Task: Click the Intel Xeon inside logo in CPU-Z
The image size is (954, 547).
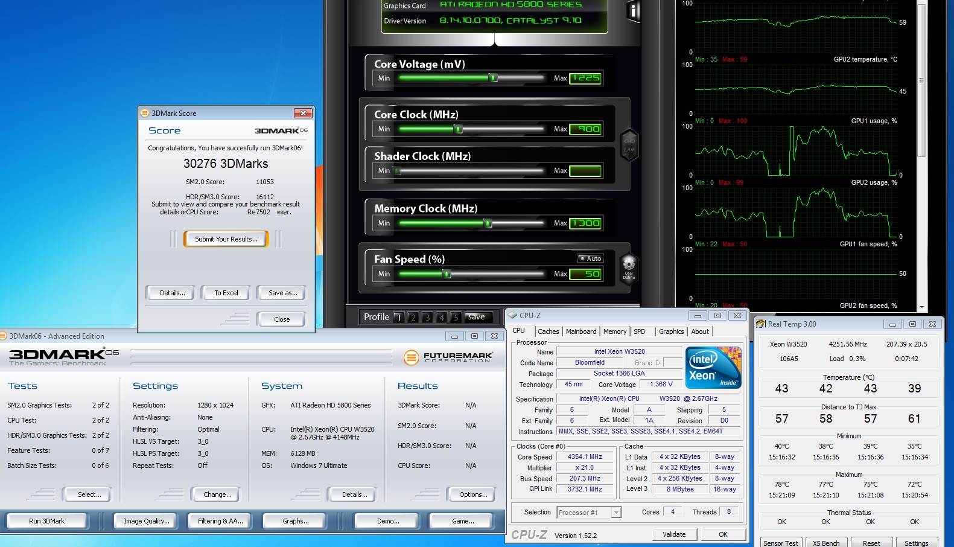Action: point(713,367)
